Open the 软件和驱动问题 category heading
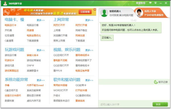The height and width of the screenshot is (109, 171). 67,79
